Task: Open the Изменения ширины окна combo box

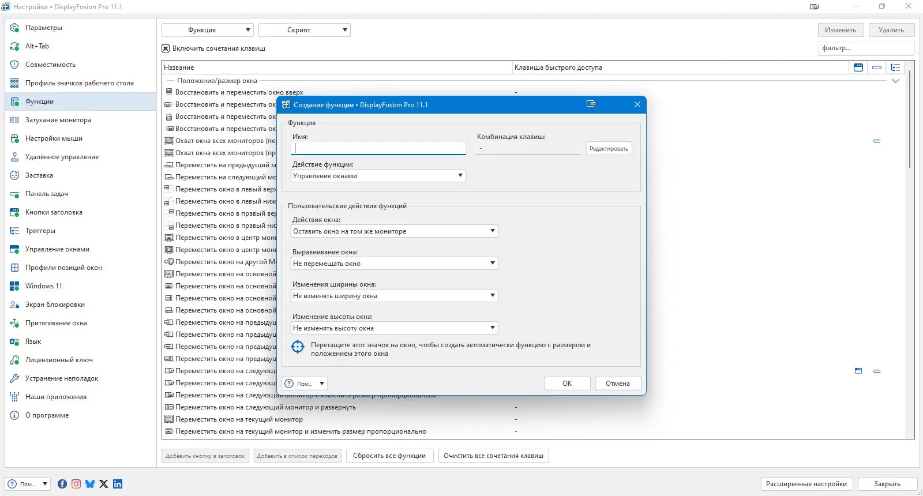Action: 395,296
